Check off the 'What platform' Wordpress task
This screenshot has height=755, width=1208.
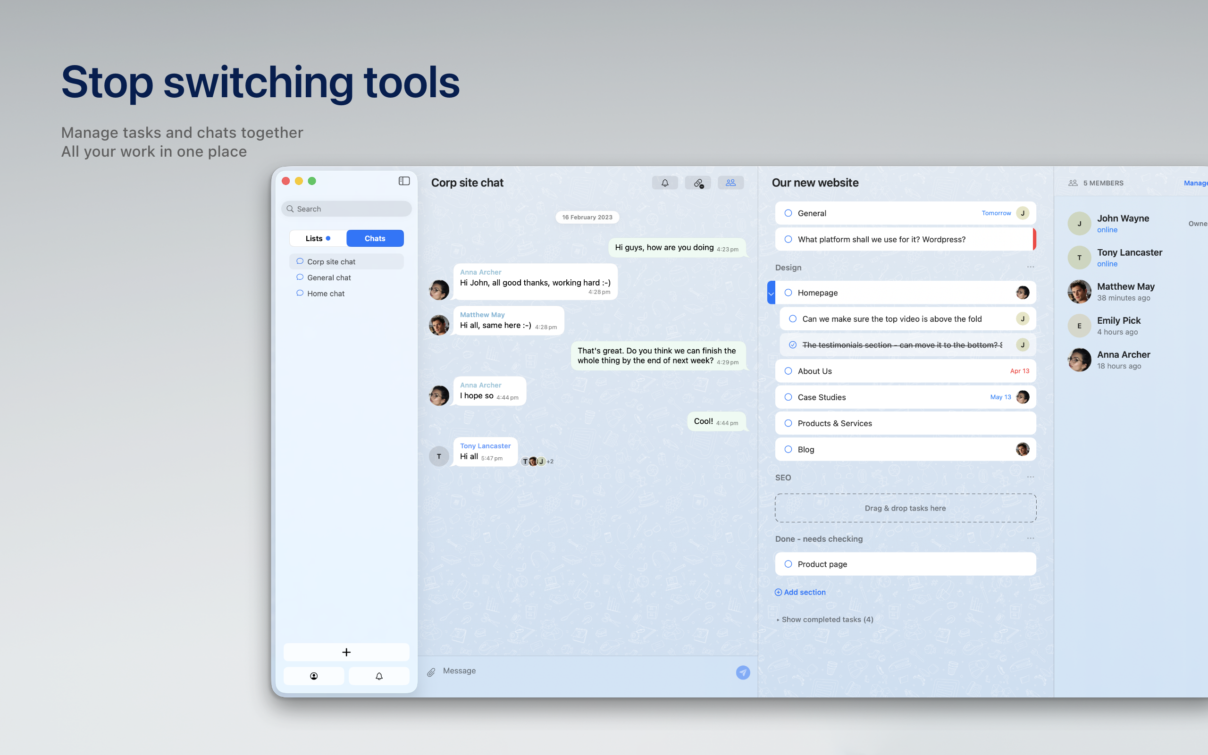click(x=788, y=239)
